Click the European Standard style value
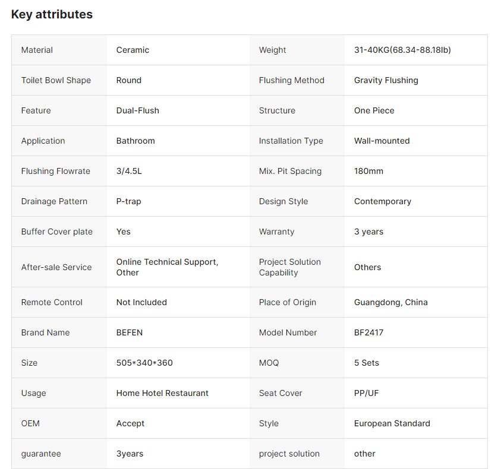 [x=392, y=423]
